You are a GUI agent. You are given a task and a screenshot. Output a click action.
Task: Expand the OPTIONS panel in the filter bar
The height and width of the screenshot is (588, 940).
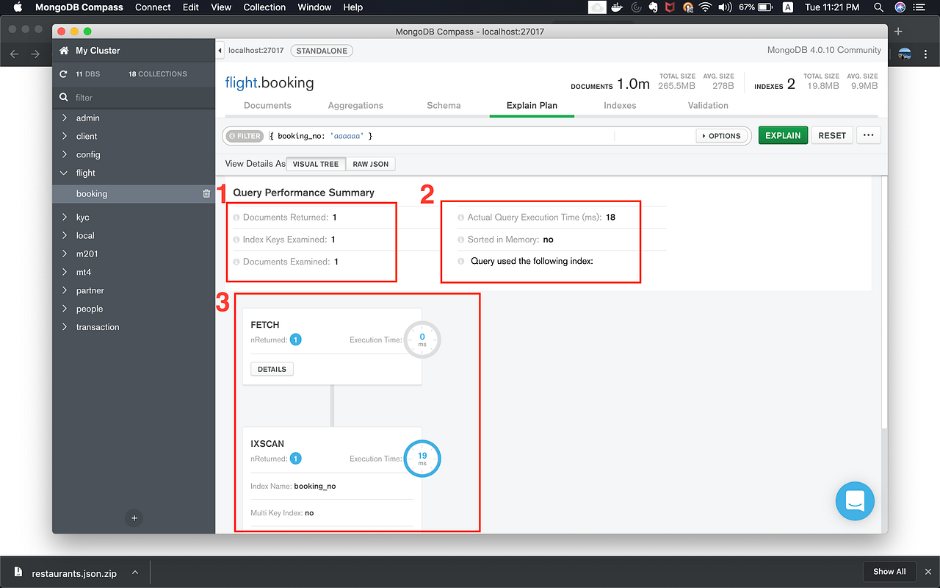click(721, 135)
